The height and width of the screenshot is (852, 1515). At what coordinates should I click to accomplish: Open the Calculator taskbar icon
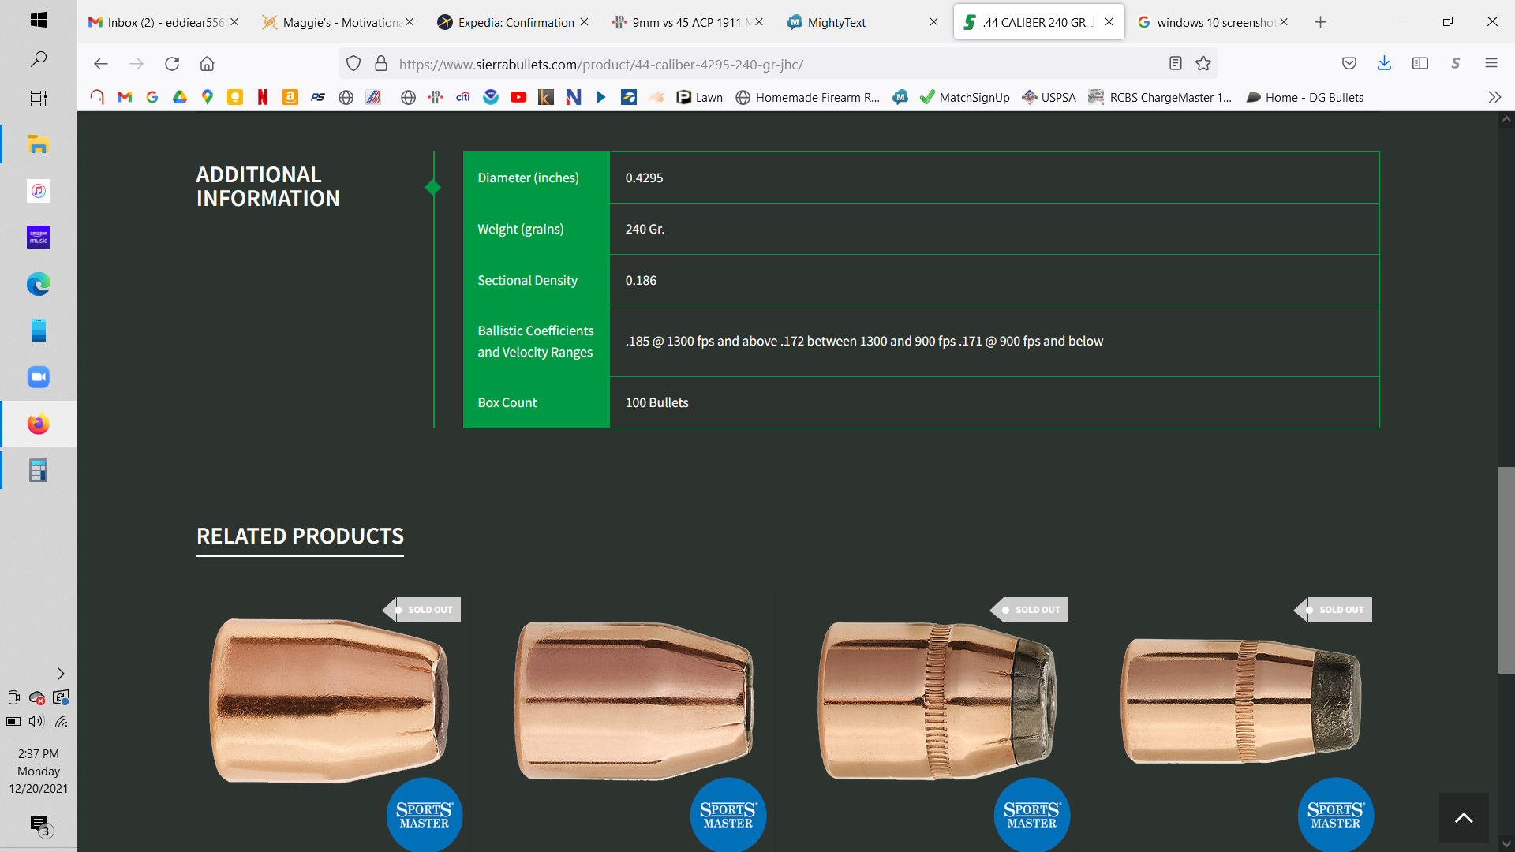(38, 470)
